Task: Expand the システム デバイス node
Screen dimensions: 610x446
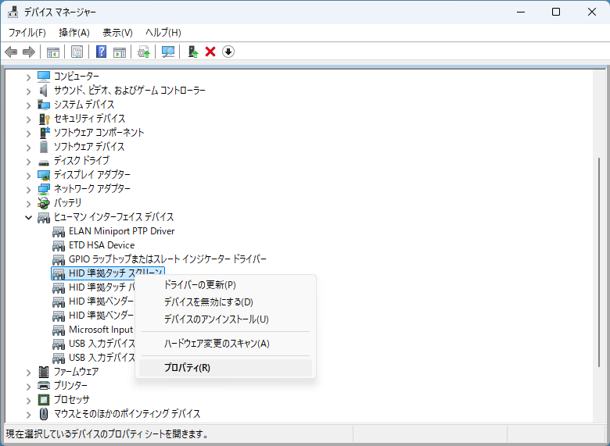Action: (28, 105)
